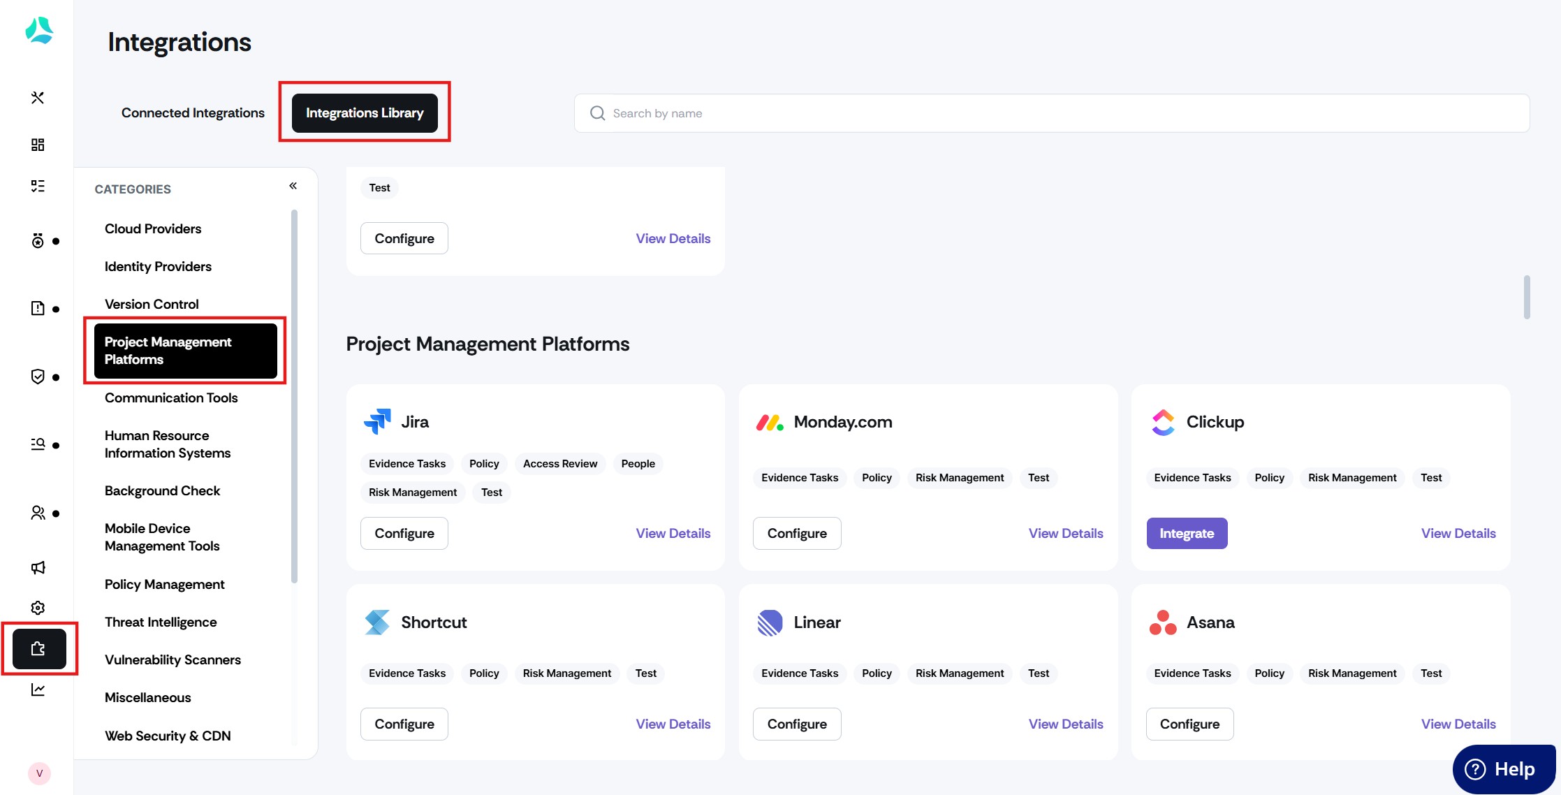Click Jira's Access Review tag
The width and height of the screenshot is (1561, 795).
(x=560, y=464)
